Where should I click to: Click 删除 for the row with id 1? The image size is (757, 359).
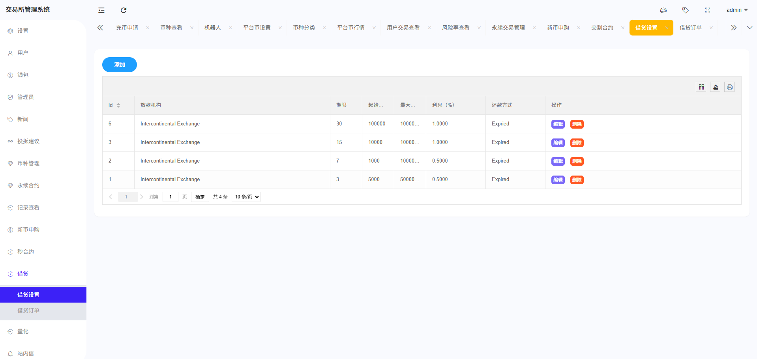coord(577,180)
